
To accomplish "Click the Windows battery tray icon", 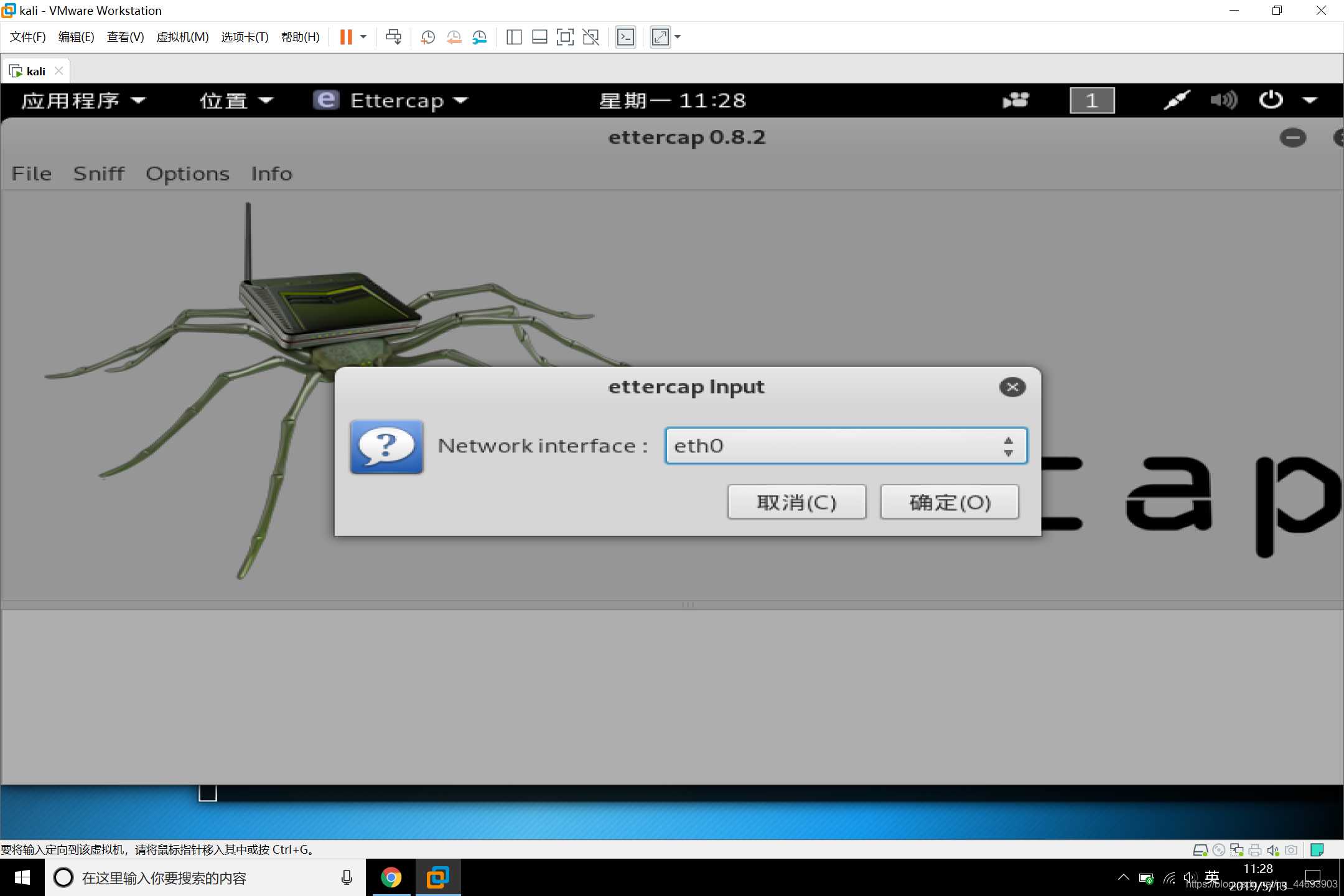I will click(1146, 878).
